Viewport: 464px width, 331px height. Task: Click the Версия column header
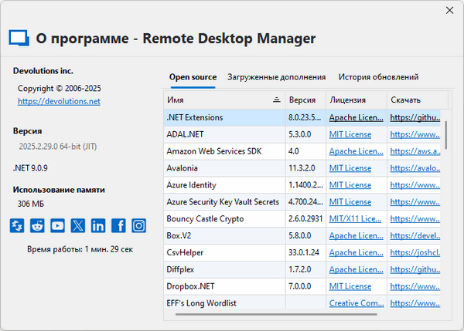pyautogui.click(x=302, y=100)
